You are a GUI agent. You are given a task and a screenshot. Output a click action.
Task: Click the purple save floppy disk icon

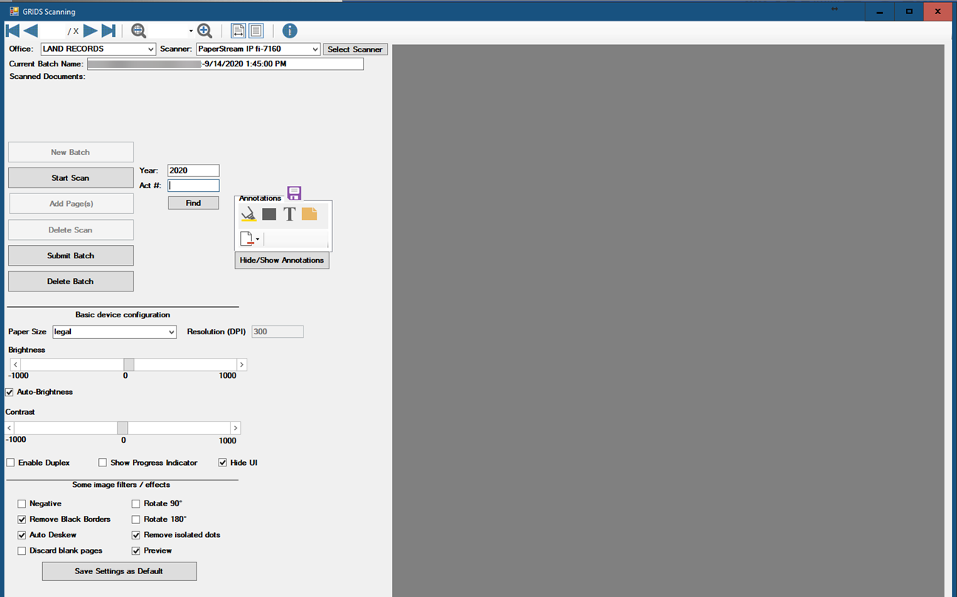(295, 193)
